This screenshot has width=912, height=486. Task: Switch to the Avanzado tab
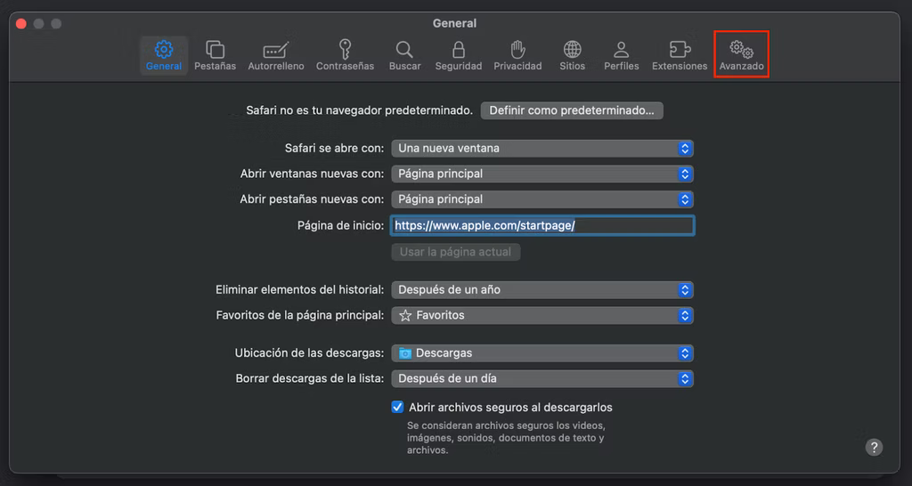pos(742,56)
